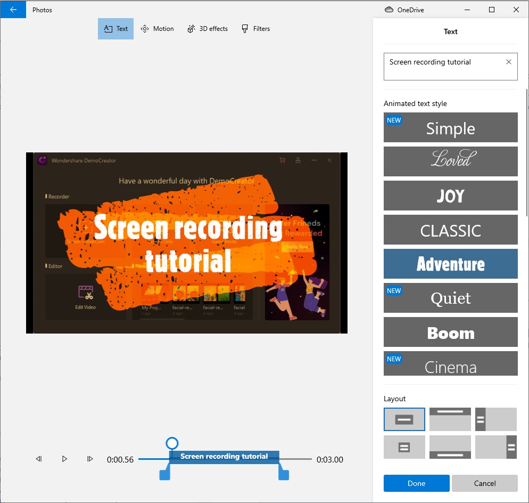Choose the Quiet animated text style

(x=450, y=298)
